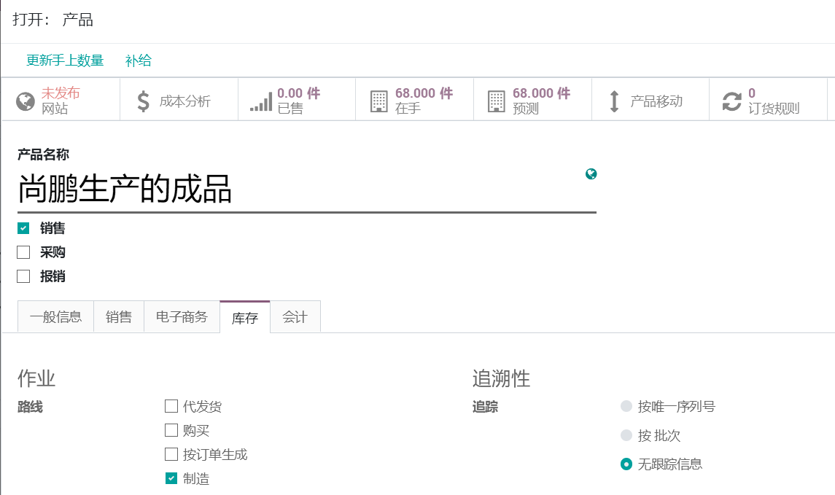The height and width of the screenshot is (495, 835).
Task: Switch to the 一般信息 tab
Action: [x=56, y=316]
